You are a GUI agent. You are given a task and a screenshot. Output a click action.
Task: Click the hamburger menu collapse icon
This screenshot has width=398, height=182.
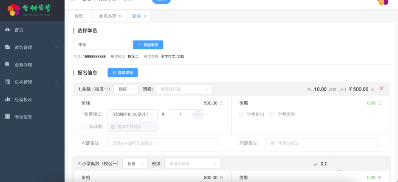tap(72, 1)
